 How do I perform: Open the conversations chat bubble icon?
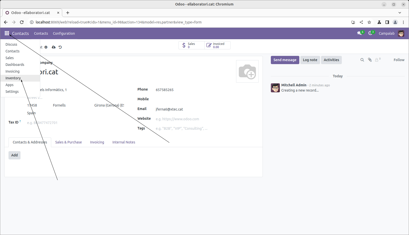point(359,33)
